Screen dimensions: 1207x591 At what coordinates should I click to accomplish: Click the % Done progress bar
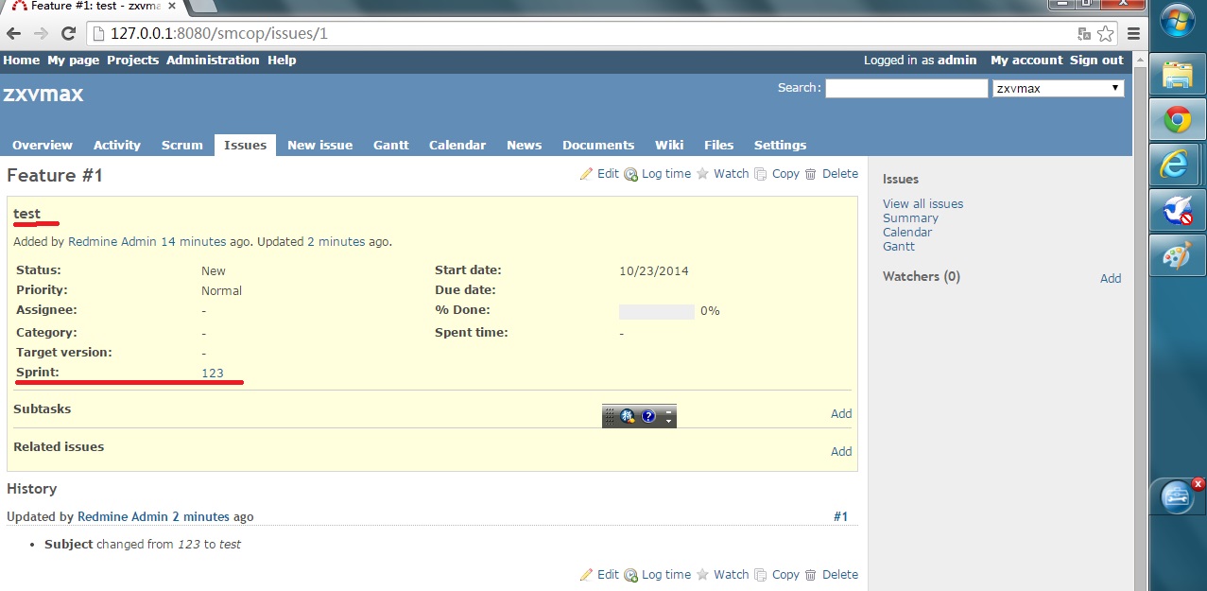(x=656, y=311)
